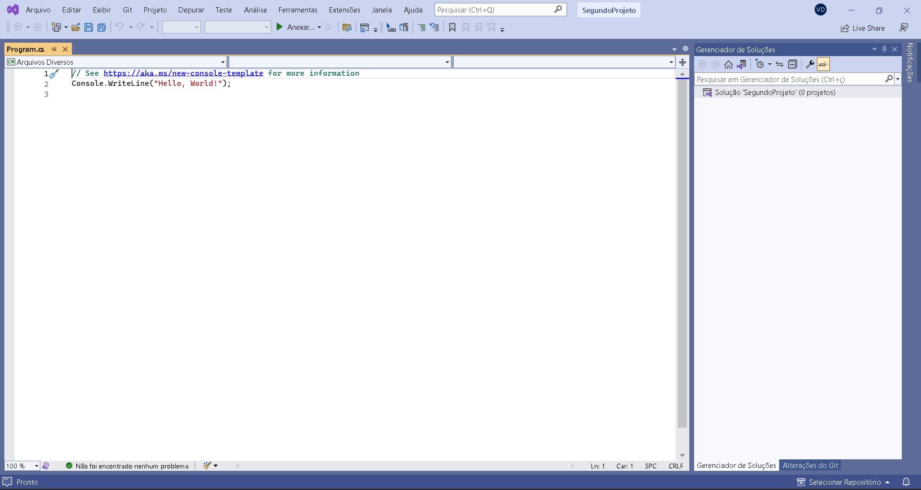This screenshot has width=921, height=490.
Task: Open the Arquivos Diversos project dropdown
Action: (116, 62)
